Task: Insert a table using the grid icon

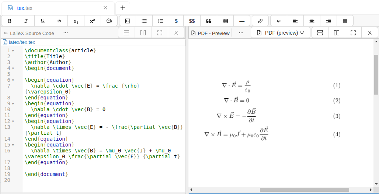Action: 225,21
